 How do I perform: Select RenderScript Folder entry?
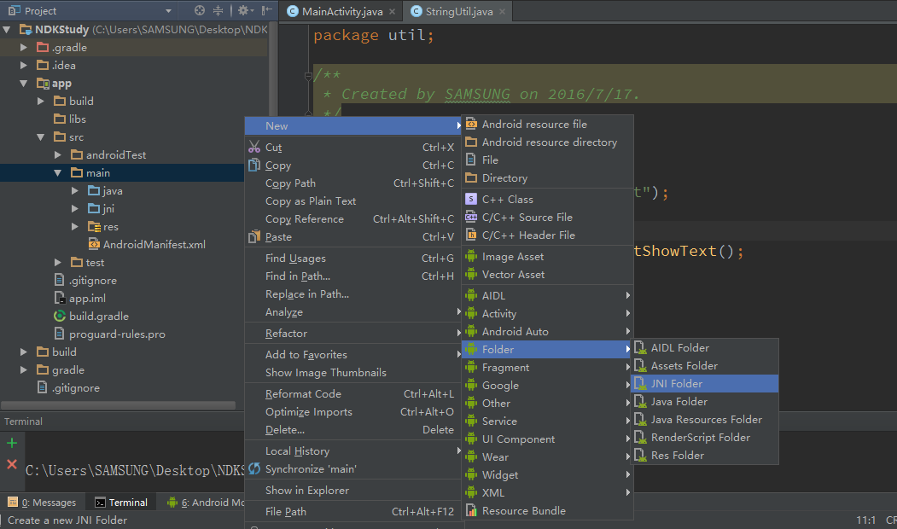point(705,438)
